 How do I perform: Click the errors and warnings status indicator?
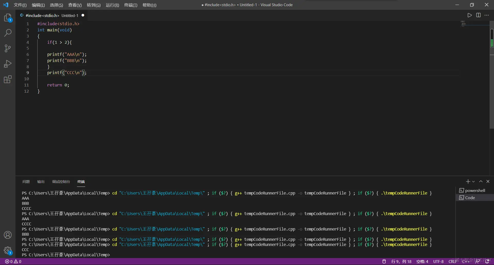(13, 261)
